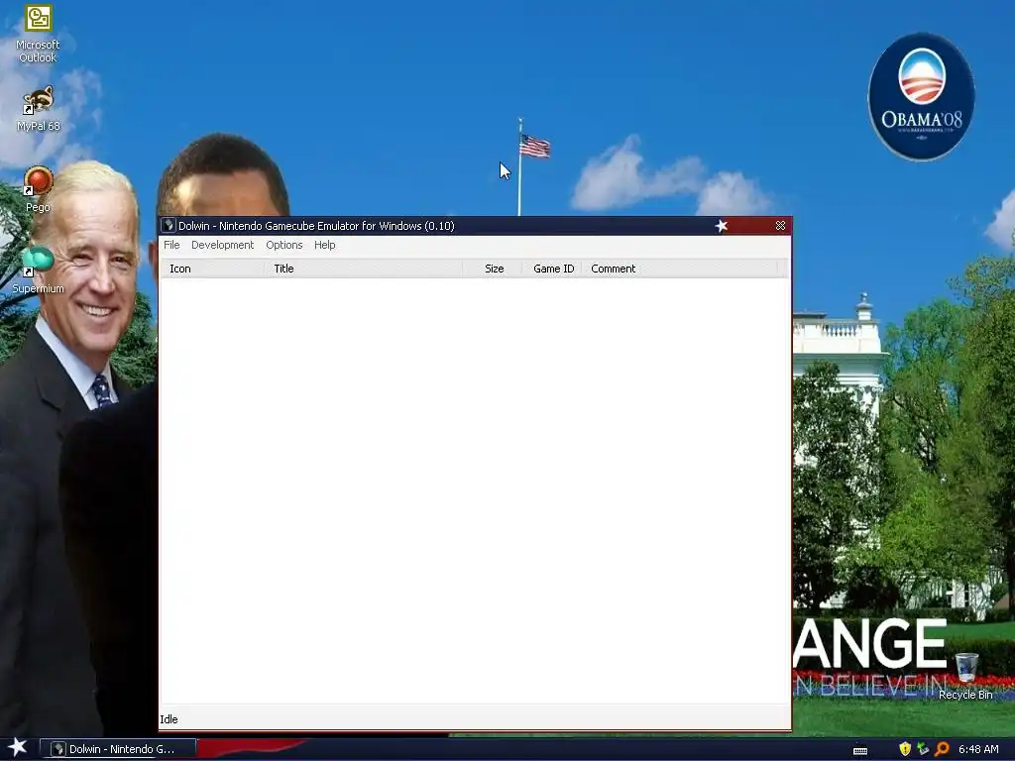Screen dimensions: 1015x761
Task: Close the Dolwin emulator window
Action: (x=780, y=225)
